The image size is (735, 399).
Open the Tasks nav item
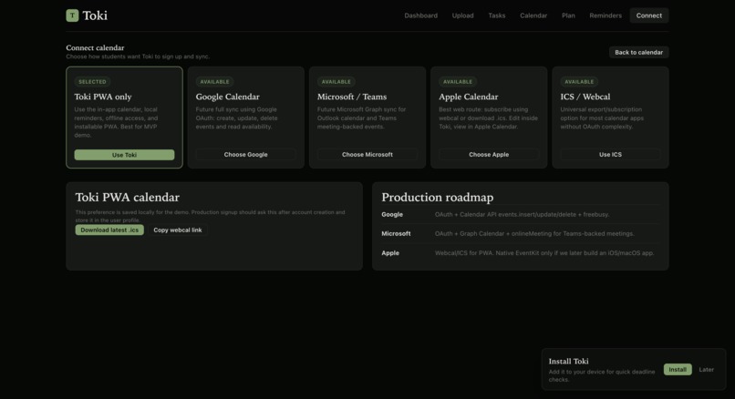point(497,15)
